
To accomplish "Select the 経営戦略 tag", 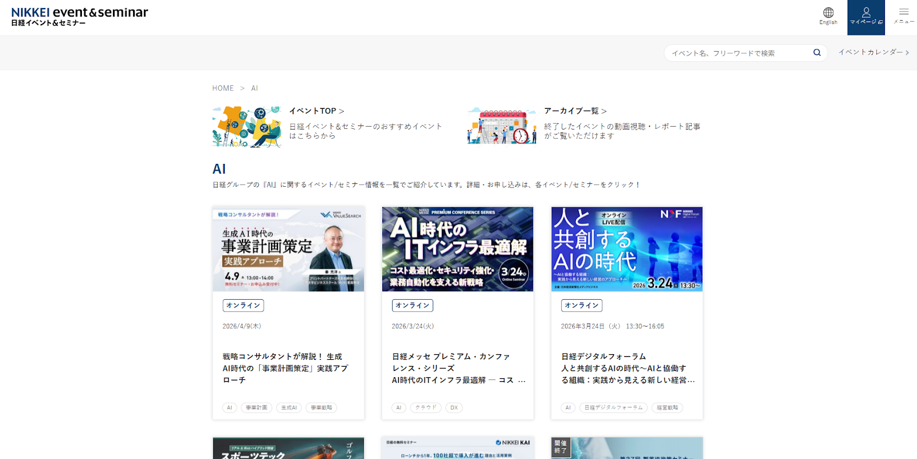I will point(667,408).
